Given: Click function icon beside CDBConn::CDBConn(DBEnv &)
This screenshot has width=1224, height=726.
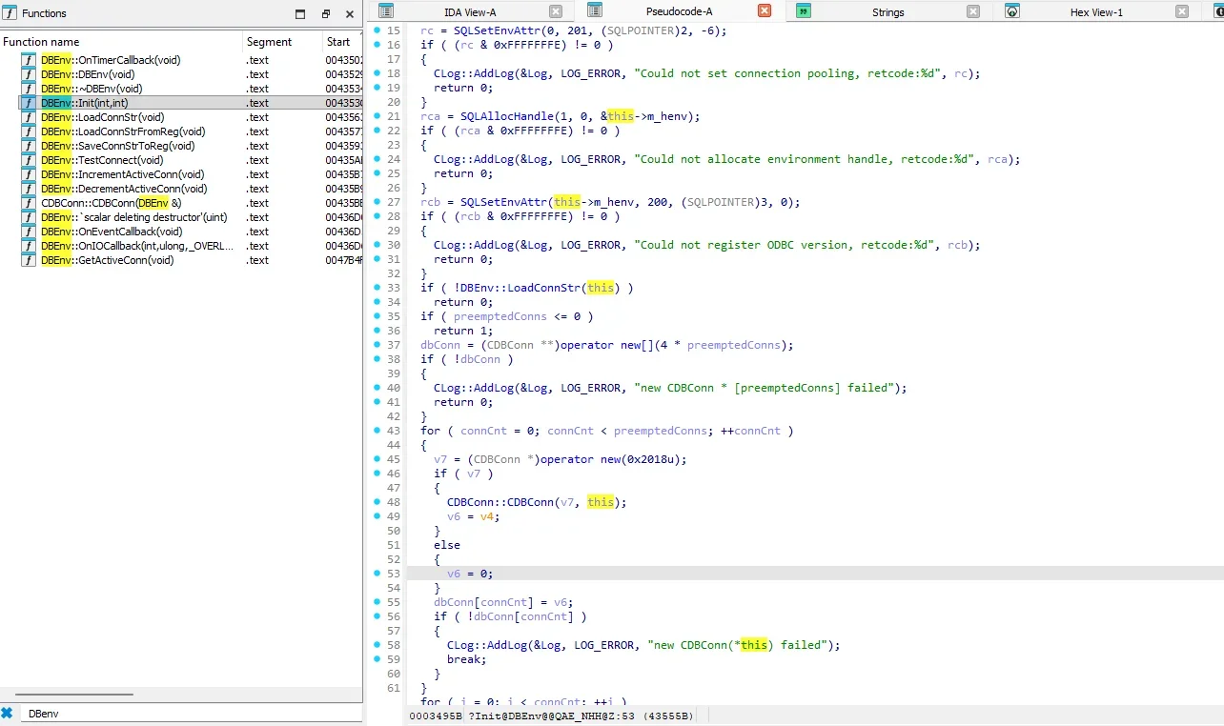Looking at the screenshot, I should (x=30, y=203).
